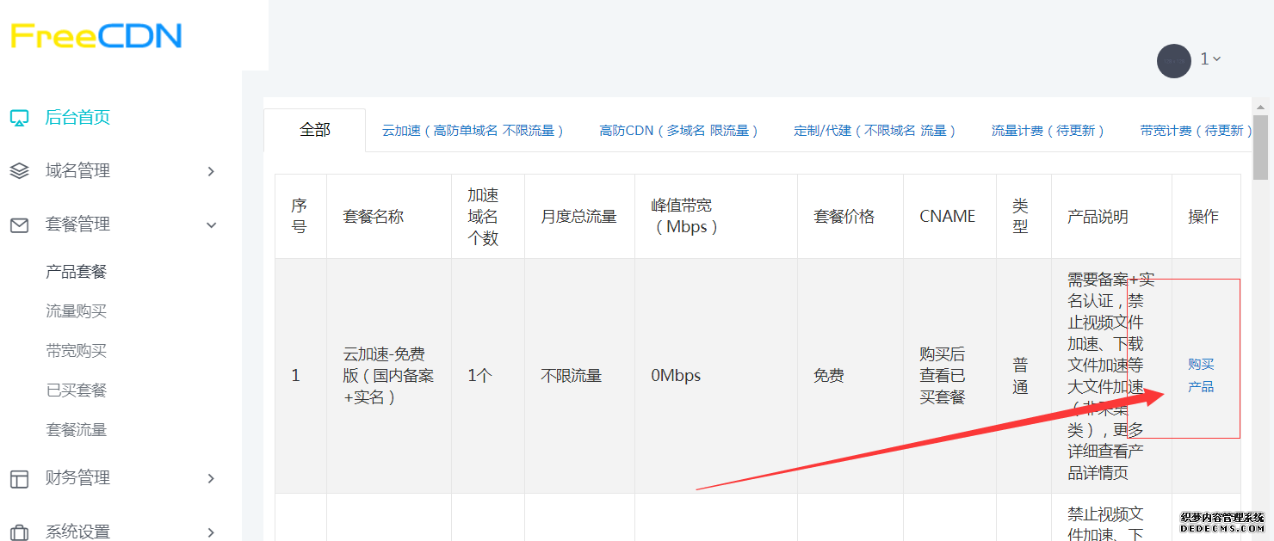Collapse the 套餐管理 menu chevron
This screenshot has height=541, width=1274.
pyautogui.click(x=211, y=225)
